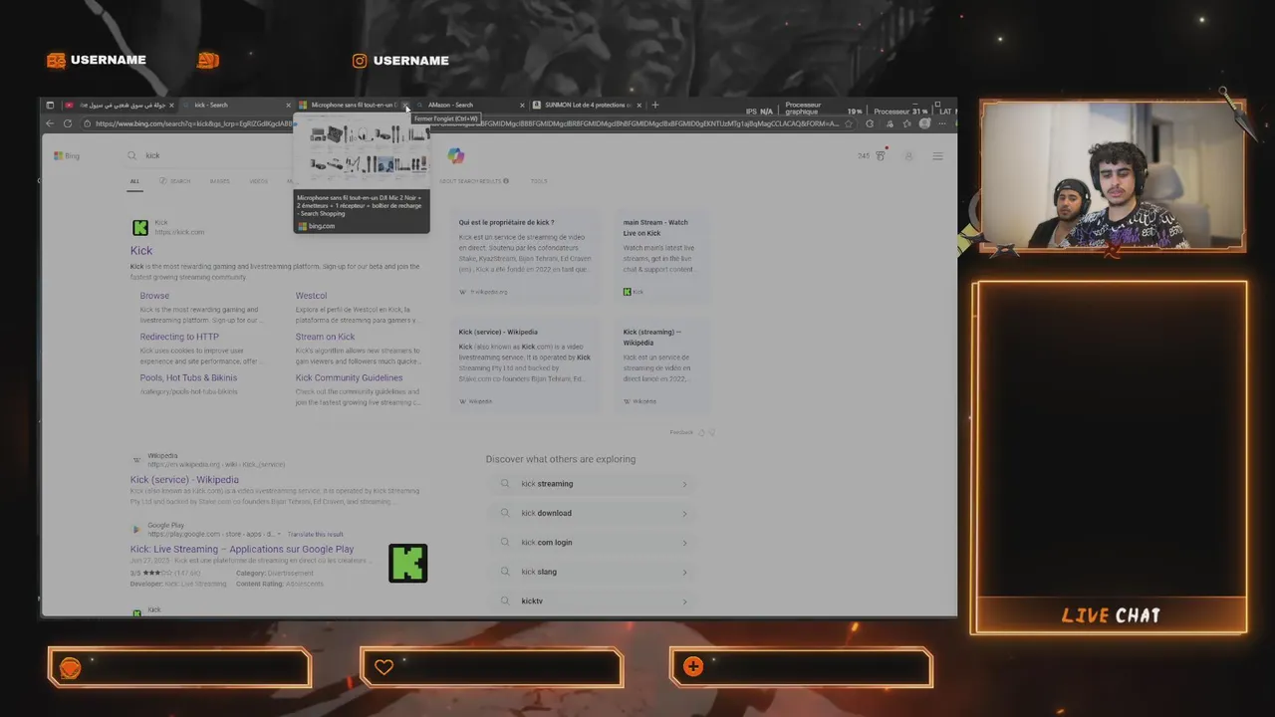Click the webcam feed overlay
This screenshot has height=717, width=1275.
[x=1112, y=174]
